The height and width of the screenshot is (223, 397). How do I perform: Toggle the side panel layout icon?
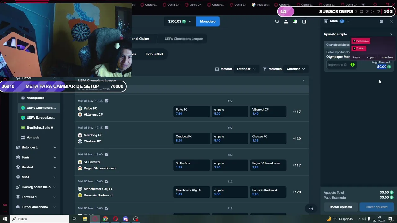click(x=304, y=21)
